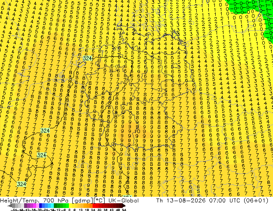Click the legend value '12'

[81, 210]
